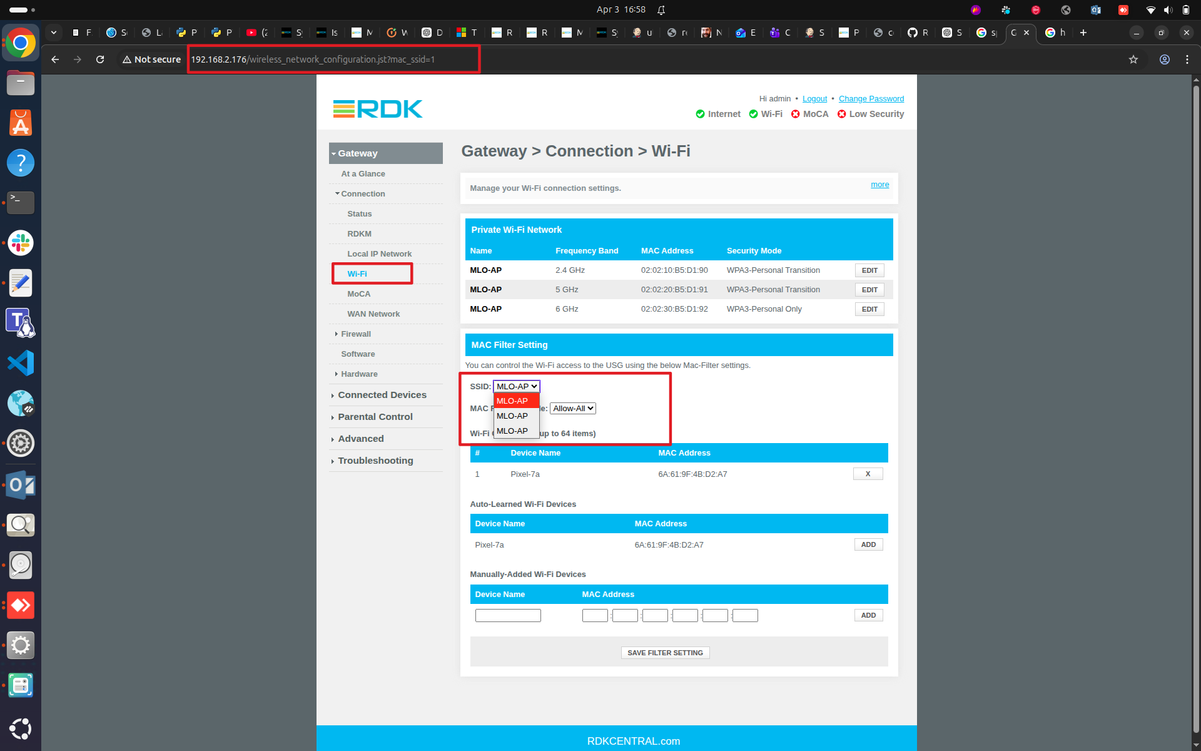Open Slack from the dock
The image size is (1201, 751).
coord(21,243)
